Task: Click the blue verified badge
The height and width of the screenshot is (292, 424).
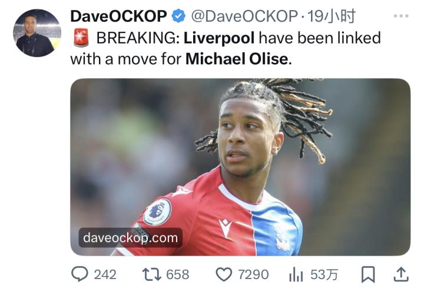Action: (x=178, y=16)
